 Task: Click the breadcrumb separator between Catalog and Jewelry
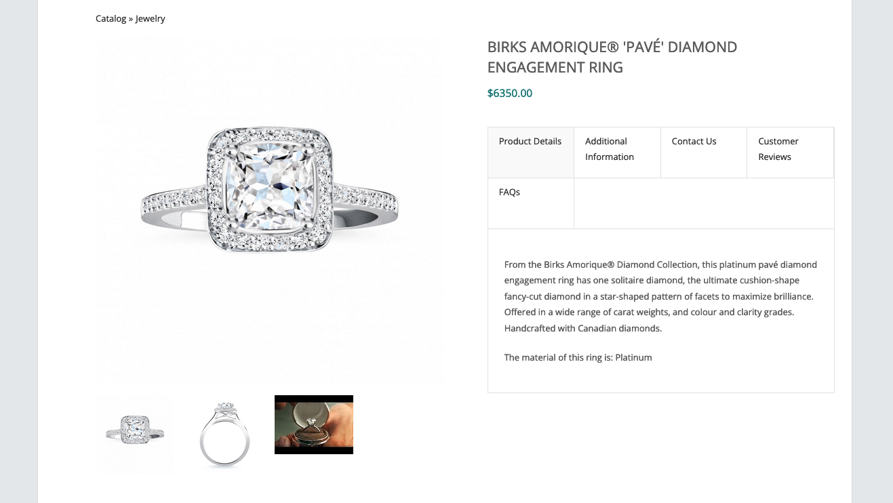pos(131,18)
